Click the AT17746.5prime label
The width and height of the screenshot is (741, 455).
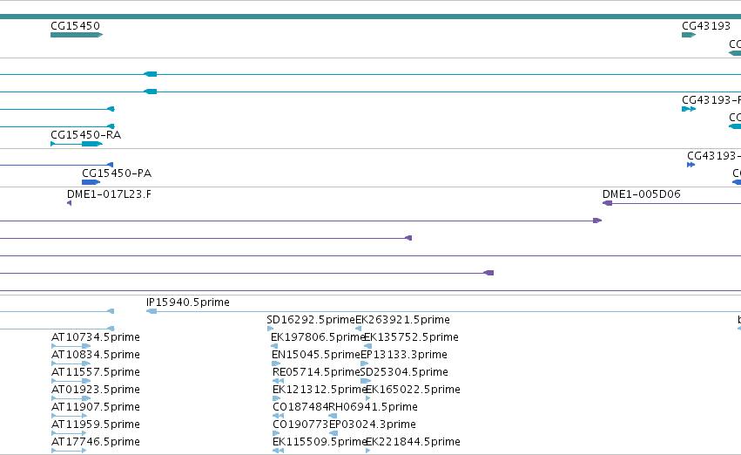point(96,442)
